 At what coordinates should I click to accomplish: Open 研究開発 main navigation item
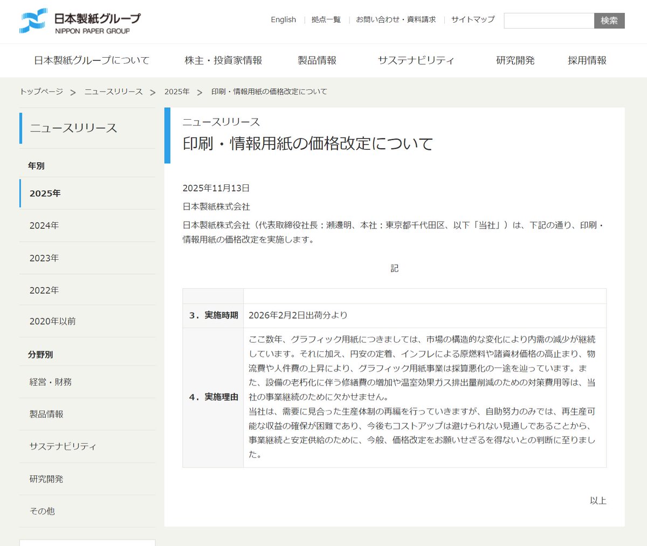point(515,60)
